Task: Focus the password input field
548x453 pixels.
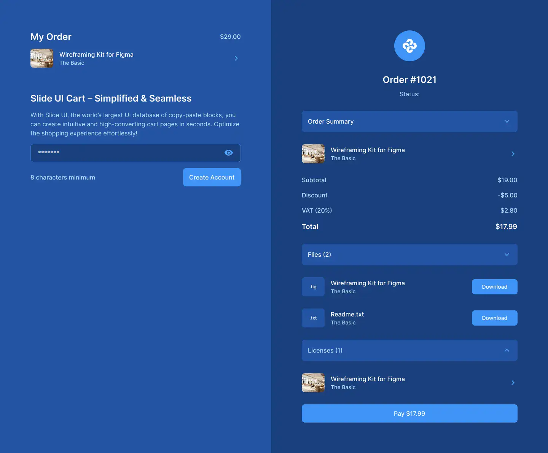Action: [x=135, y=153]
